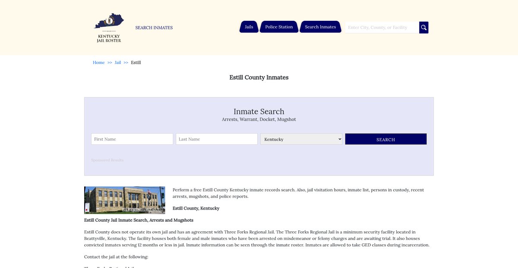
Task: Click into the First Name field
Action: 132,139
